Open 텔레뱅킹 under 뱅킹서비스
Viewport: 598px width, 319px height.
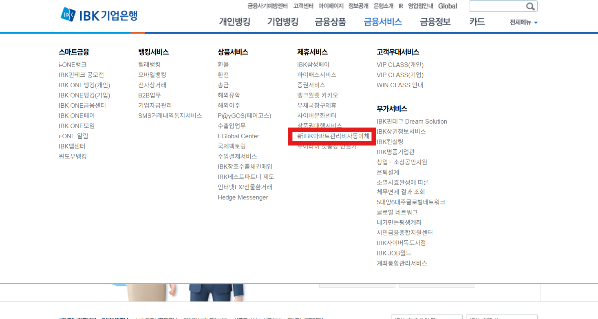click(149, 64)
